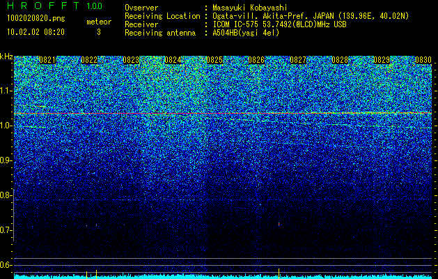The image size is (438, 279).
Task: Click the kHz axis unit label
Action: click(x=6, y=56)
